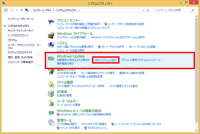Click the Windows Firewall brick wall icon

pos(51,36)
